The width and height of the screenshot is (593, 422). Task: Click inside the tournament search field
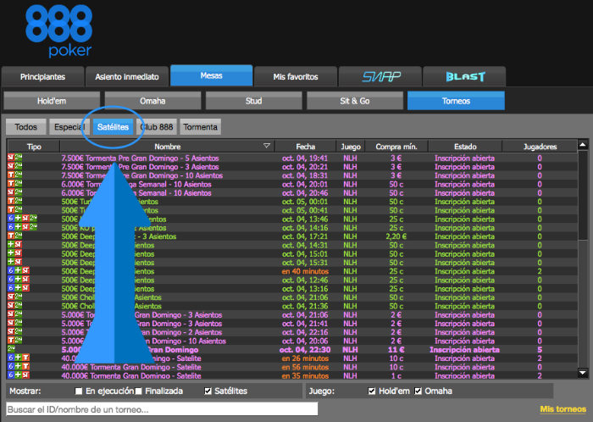(162, 409)
